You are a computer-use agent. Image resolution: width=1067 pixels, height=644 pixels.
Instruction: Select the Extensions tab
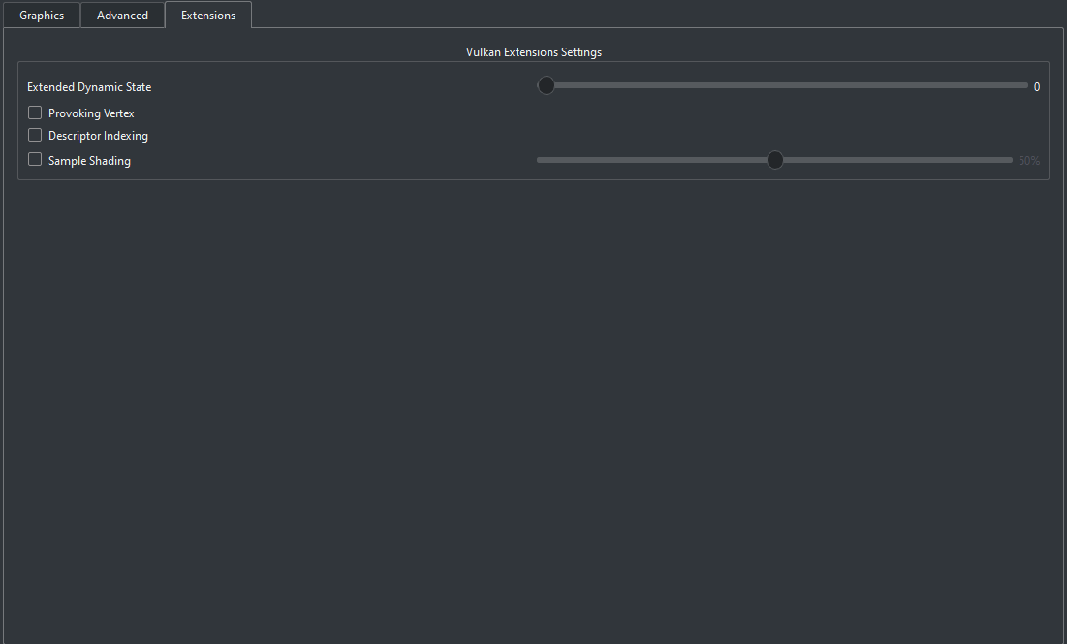point(208,15)
